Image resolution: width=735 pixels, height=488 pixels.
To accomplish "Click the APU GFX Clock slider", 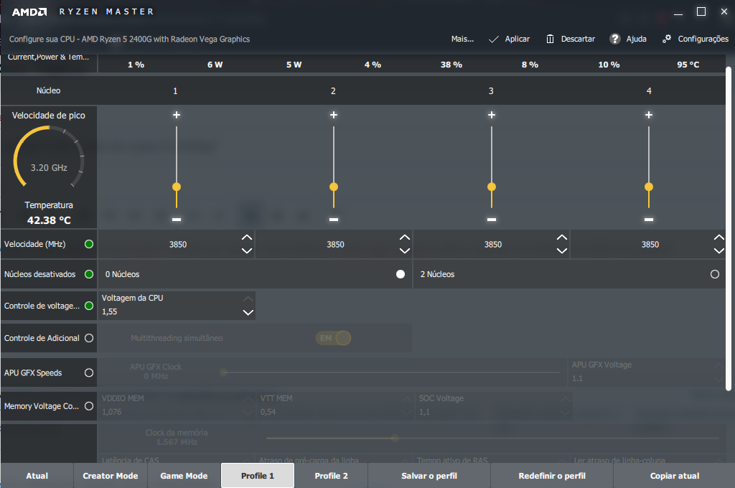I will 390,372.
